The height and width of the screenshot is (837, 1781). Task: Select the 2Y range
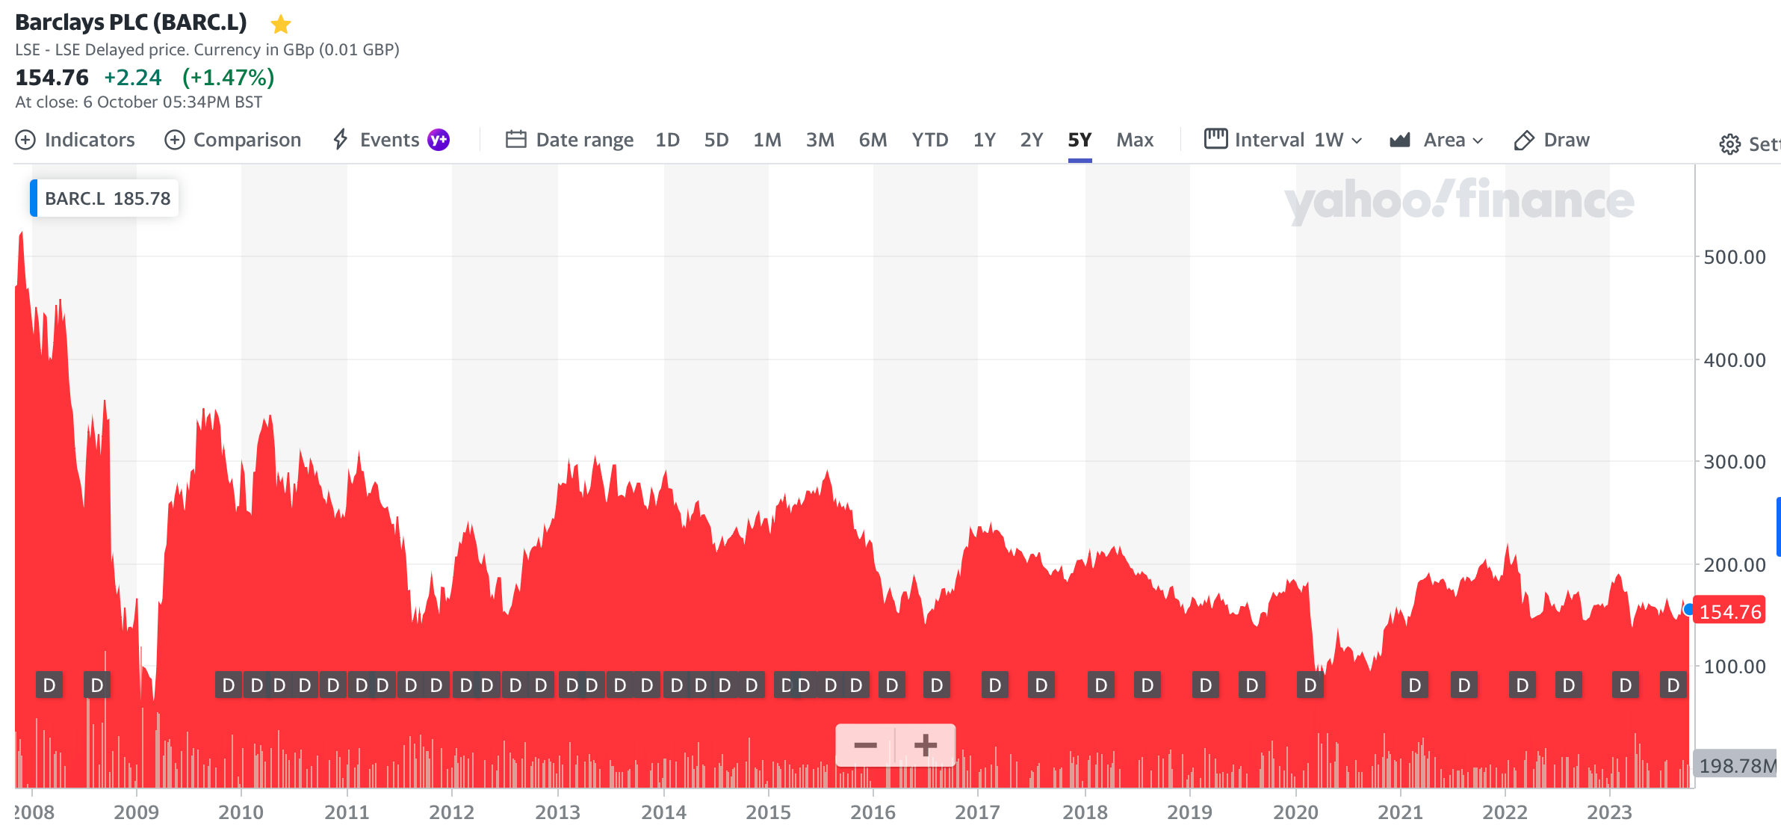[1031, 140]
